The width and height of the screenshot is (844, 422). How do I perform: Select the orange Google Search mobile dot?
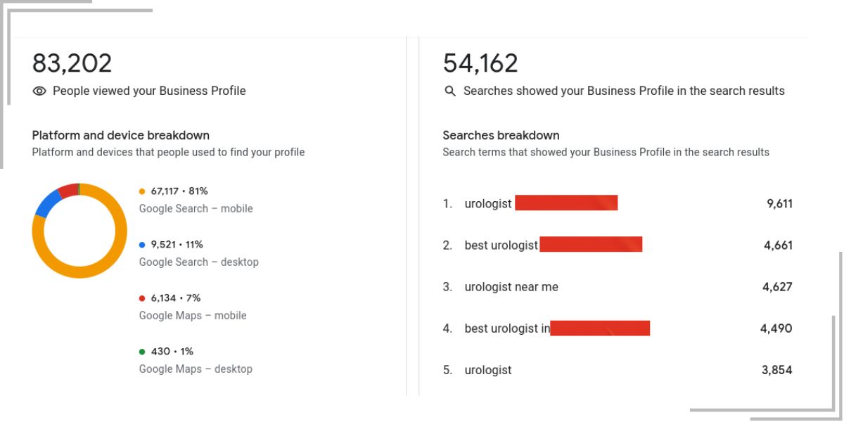142,191
